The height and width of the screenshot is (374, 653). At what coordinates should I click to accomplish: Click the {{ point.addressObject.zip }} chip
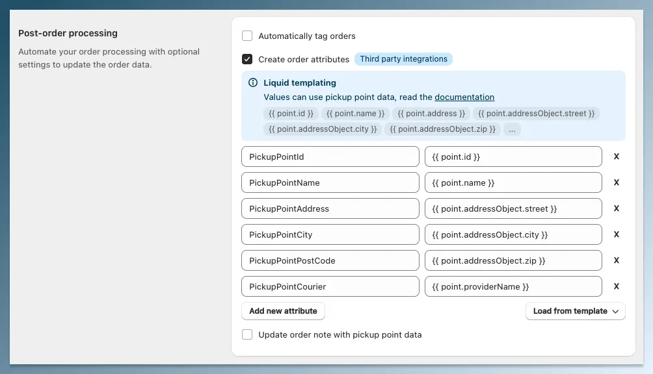442,129
